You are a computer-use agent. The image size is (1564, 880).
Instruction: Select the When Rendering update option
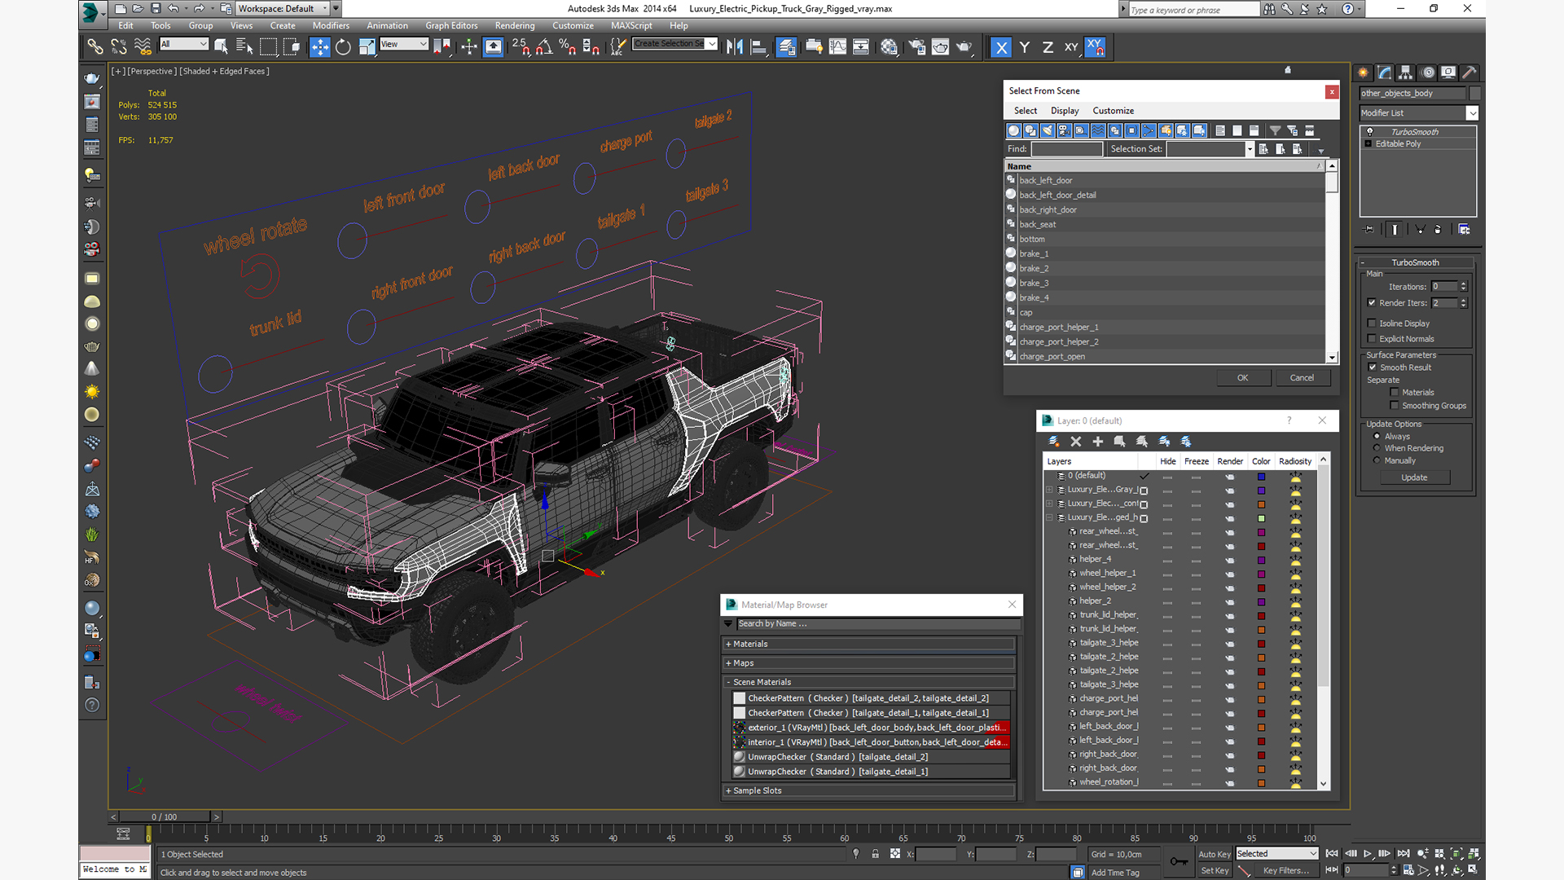[1377, 448]
